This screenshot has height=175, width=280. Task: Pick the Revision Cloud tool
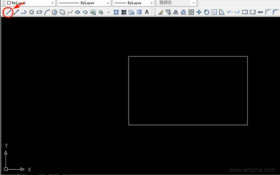click(x=62, y=12)
